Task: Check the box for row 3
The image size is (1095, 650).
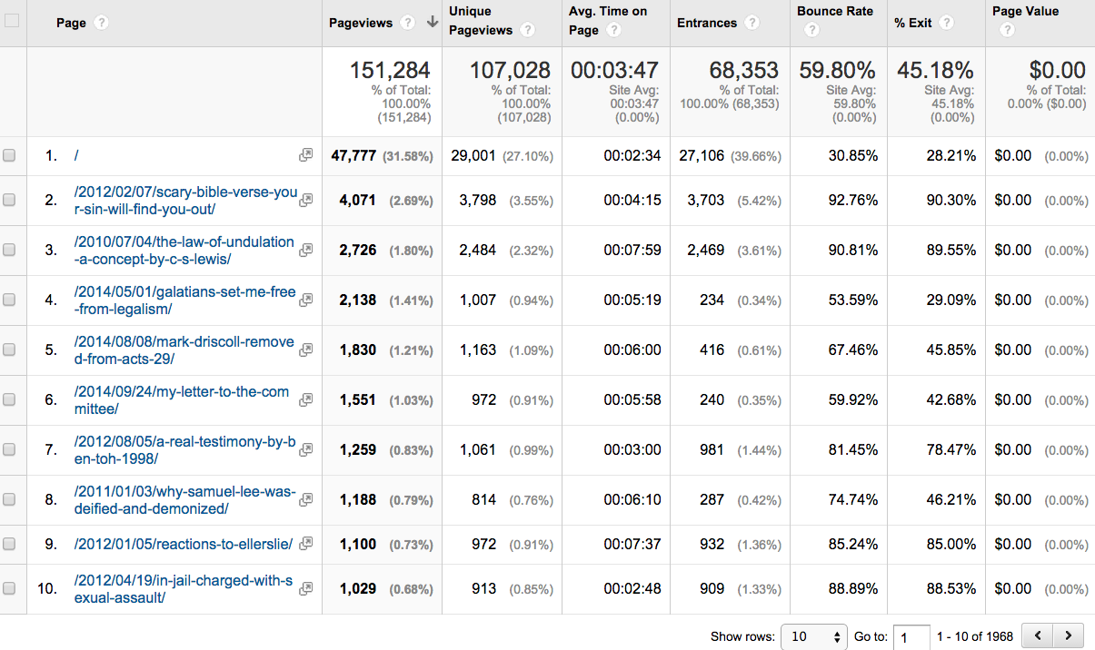Action: (x=9, y=251)
